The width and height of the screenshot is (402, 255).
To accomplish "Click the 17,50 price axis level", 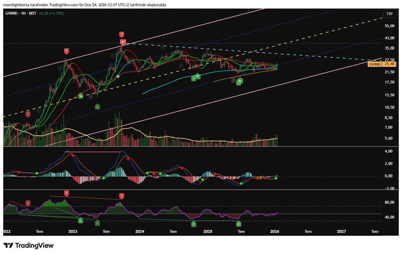I will coord(390,82).
